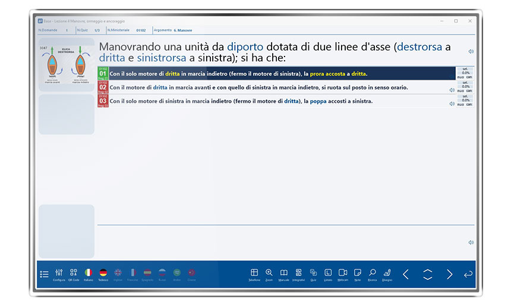Open the Tabellone board icon
This screenshot has width=505, height=305.
(x=254, y=273)
